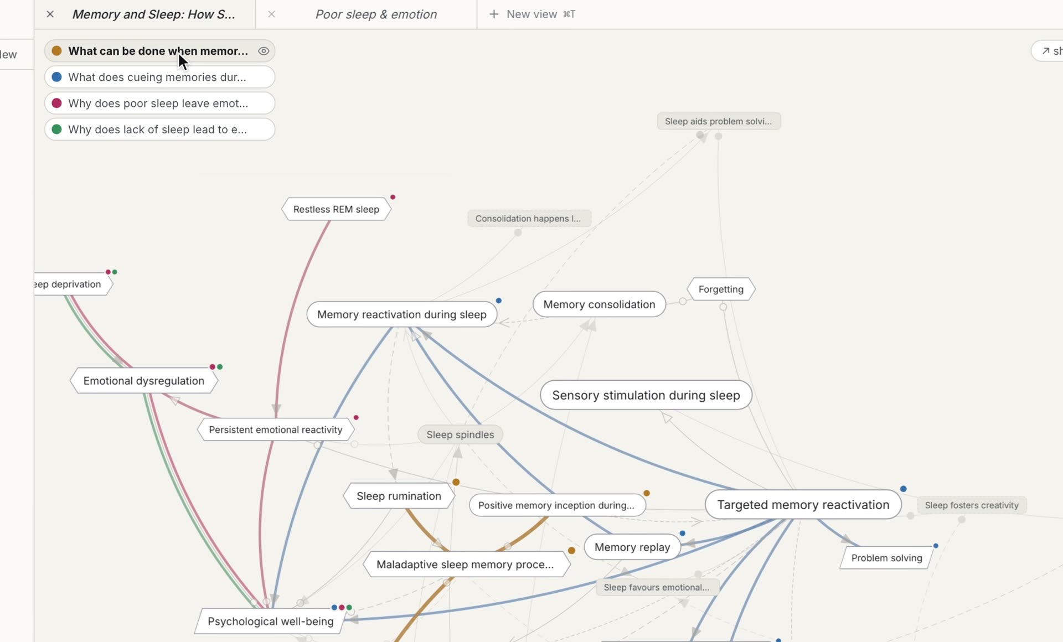Click the Emotional dysregulation node
The width and height of the screenshot is (1063, 642).
144,381
